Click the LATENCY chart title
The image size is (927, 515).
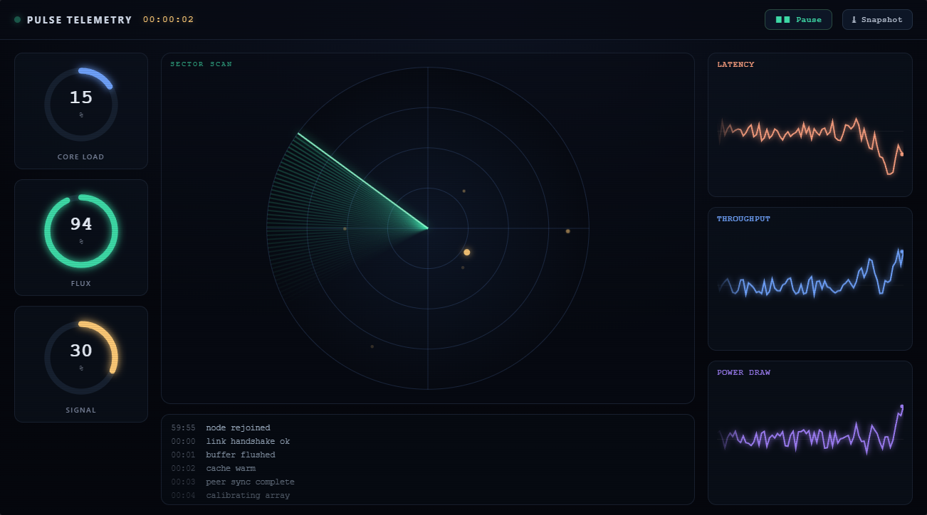click(735, 65)
